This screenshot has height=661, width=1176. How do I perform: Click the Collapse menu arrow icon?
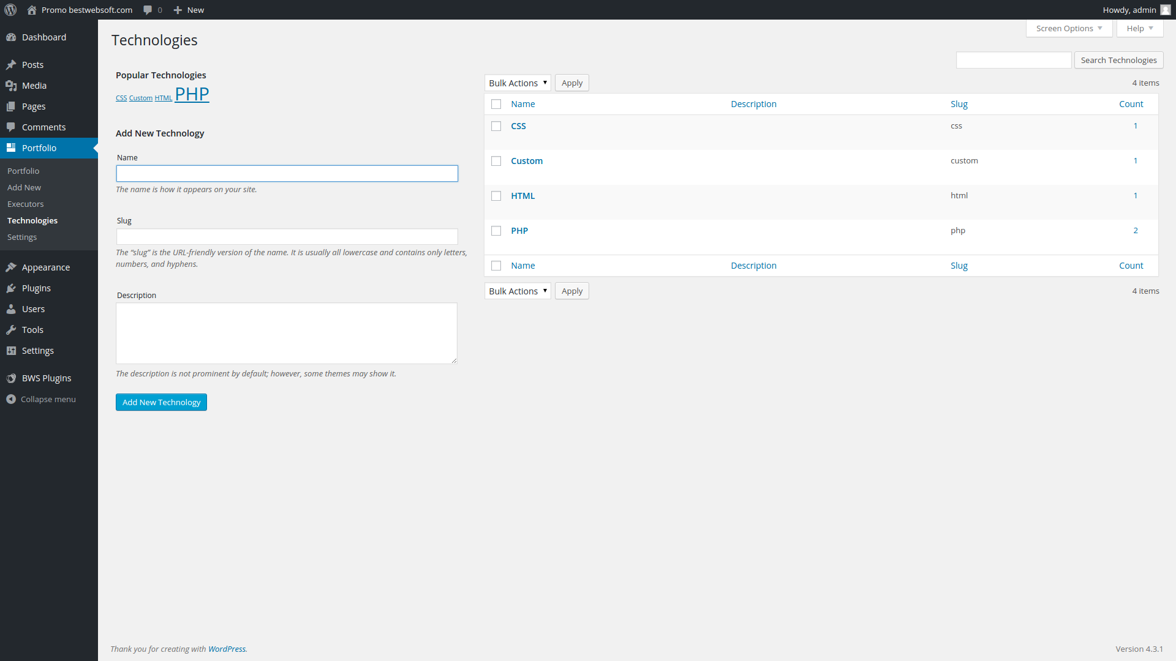(x=11, y=399)
